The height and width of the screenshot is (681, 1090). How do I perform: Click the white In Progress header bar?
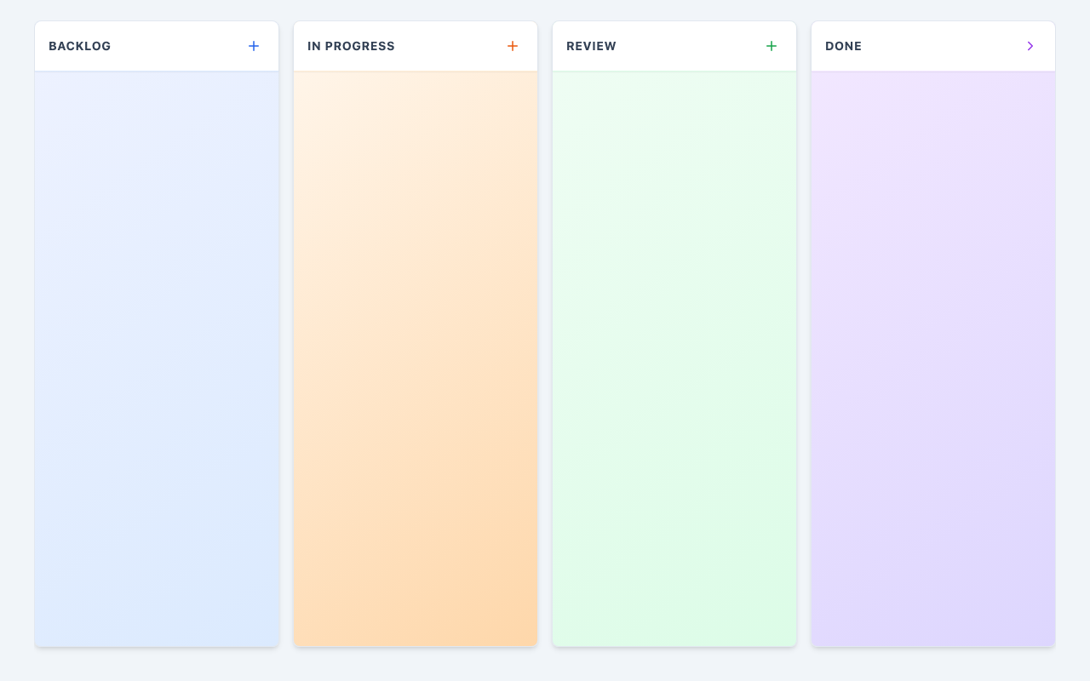[450, 46]
